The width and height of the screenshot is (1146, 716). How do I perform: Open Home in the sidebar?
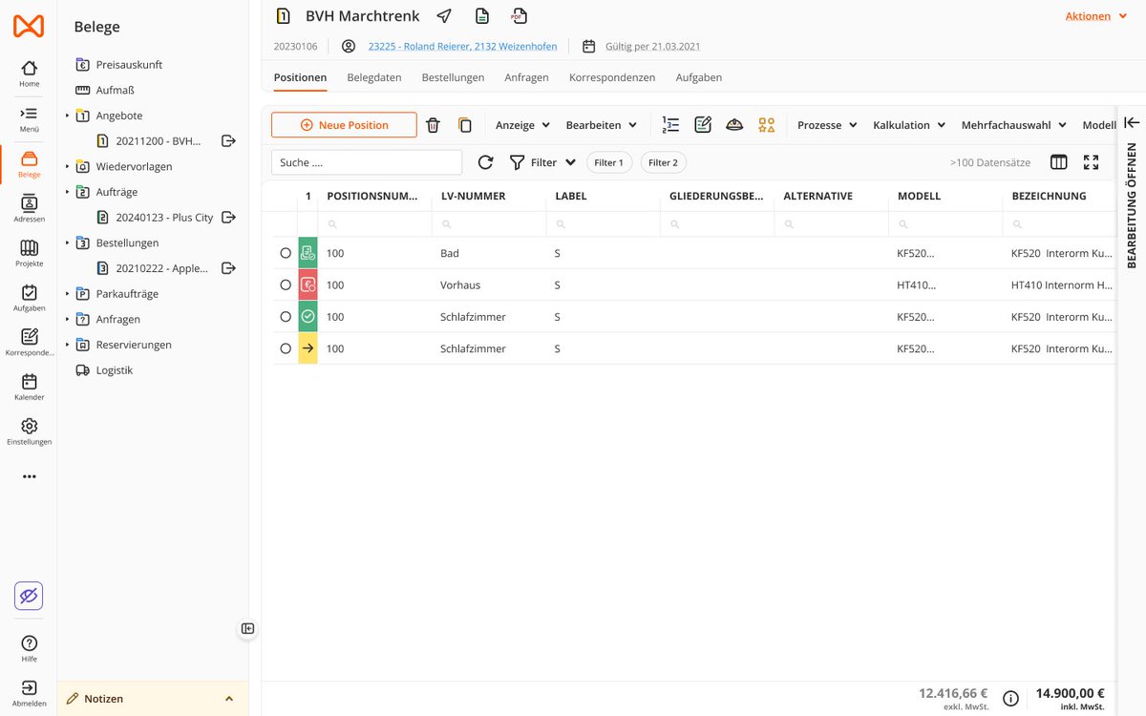(29, 74)
